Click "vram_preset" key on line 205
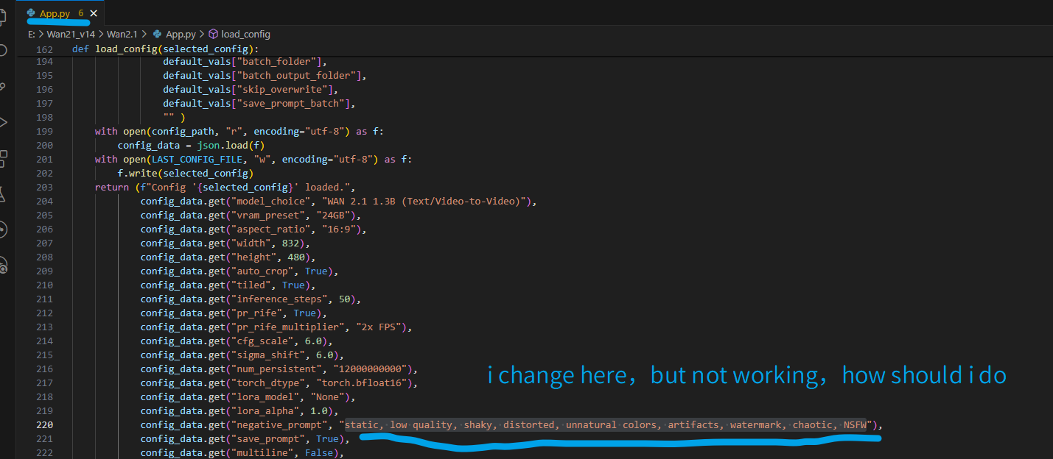Image resolution: width=1053 pixels, height=459 pixels. point(267,216)
